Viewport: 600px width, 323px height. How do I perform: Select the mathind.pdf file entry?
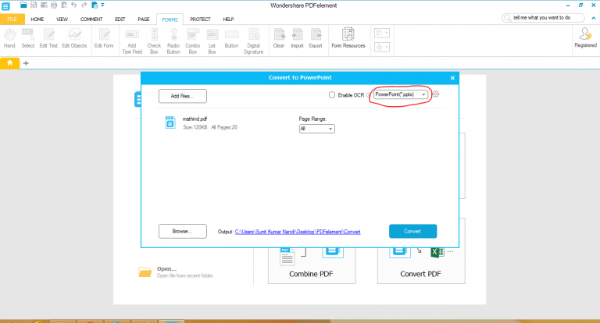pyautogui.click(x=201, y=122)
